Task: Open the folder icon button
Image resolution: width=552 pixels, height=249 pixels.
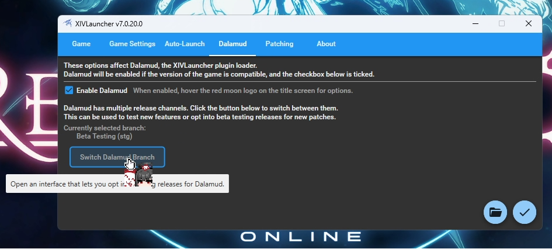Action: pyautogui.click(x=495, y=212)
